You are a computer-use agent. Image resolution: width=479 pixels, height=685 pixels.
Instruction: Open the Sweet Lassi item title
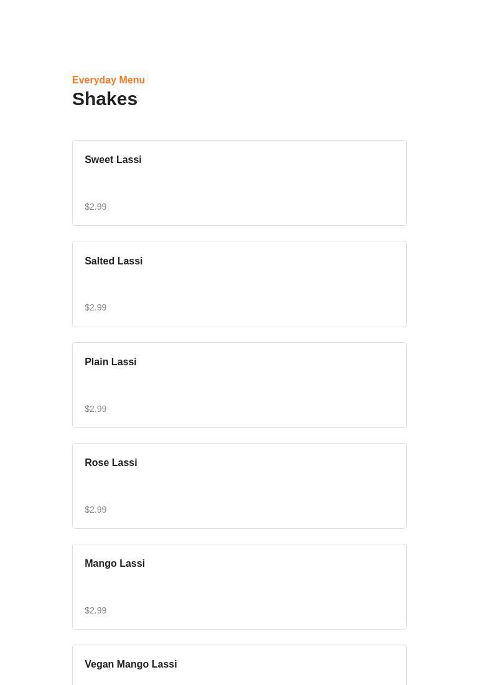coord(113,160)
